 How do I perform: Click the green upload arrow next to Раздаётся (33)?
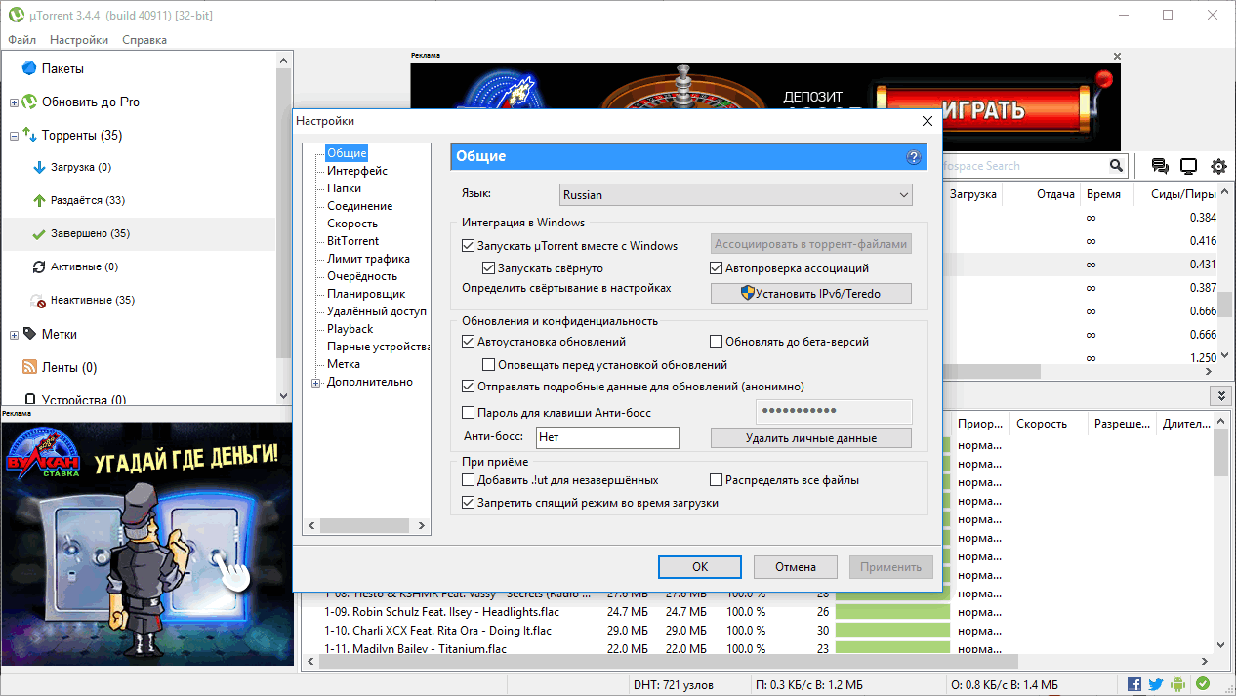click(40, 200)
